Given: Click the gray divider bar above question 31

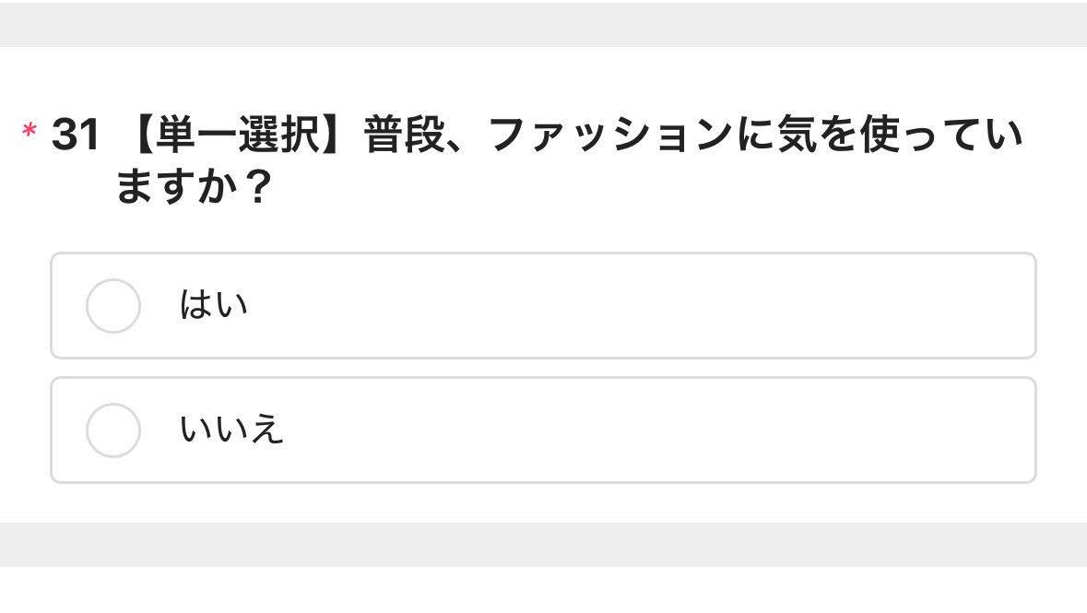Looking at the screenshot, I should [543, 25].
